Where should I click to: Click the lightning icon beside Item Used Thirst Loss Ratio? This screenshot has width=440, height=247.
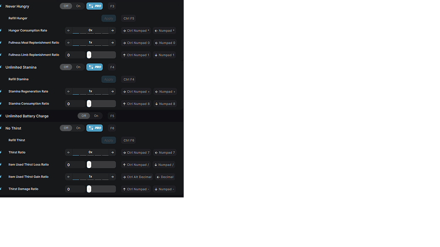point(1,164)
